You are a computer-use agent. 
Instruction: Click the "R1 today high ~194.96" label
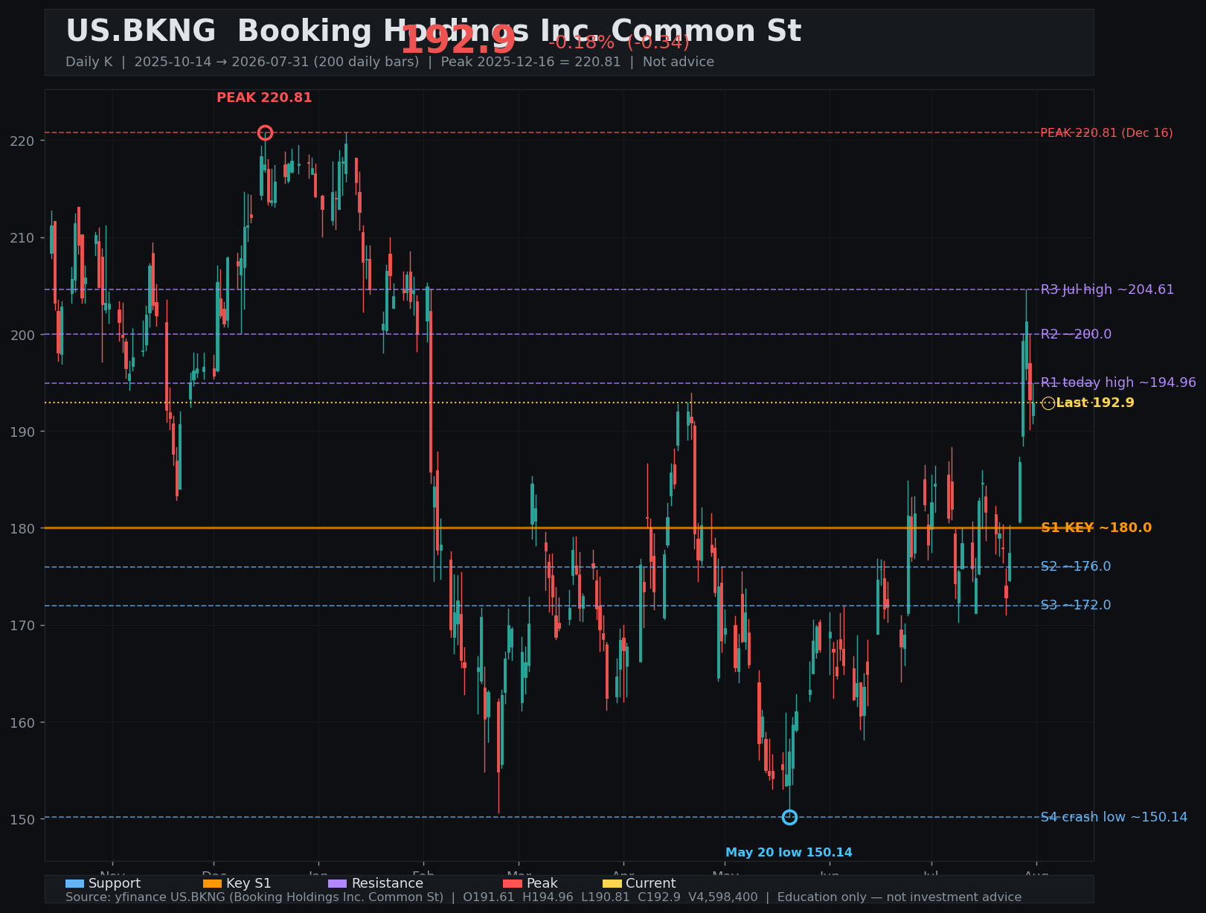(x=1118, y=382)
